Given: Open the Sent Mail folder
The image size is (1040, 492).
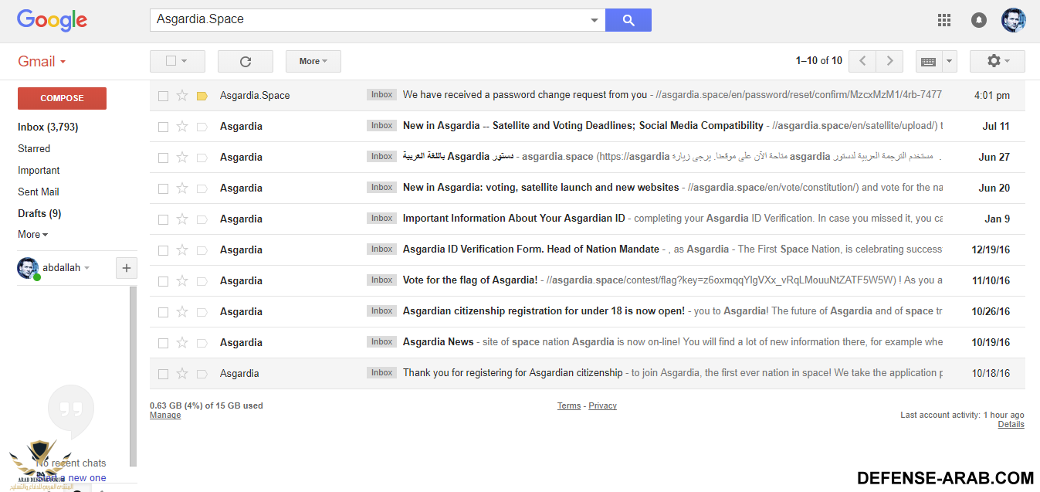Looking at the screenshot, I should coord(39,192).
